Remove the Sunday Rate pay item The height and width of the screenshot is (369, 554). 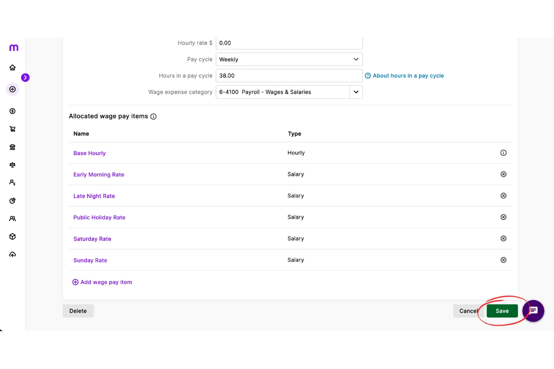tap(503, 260)
